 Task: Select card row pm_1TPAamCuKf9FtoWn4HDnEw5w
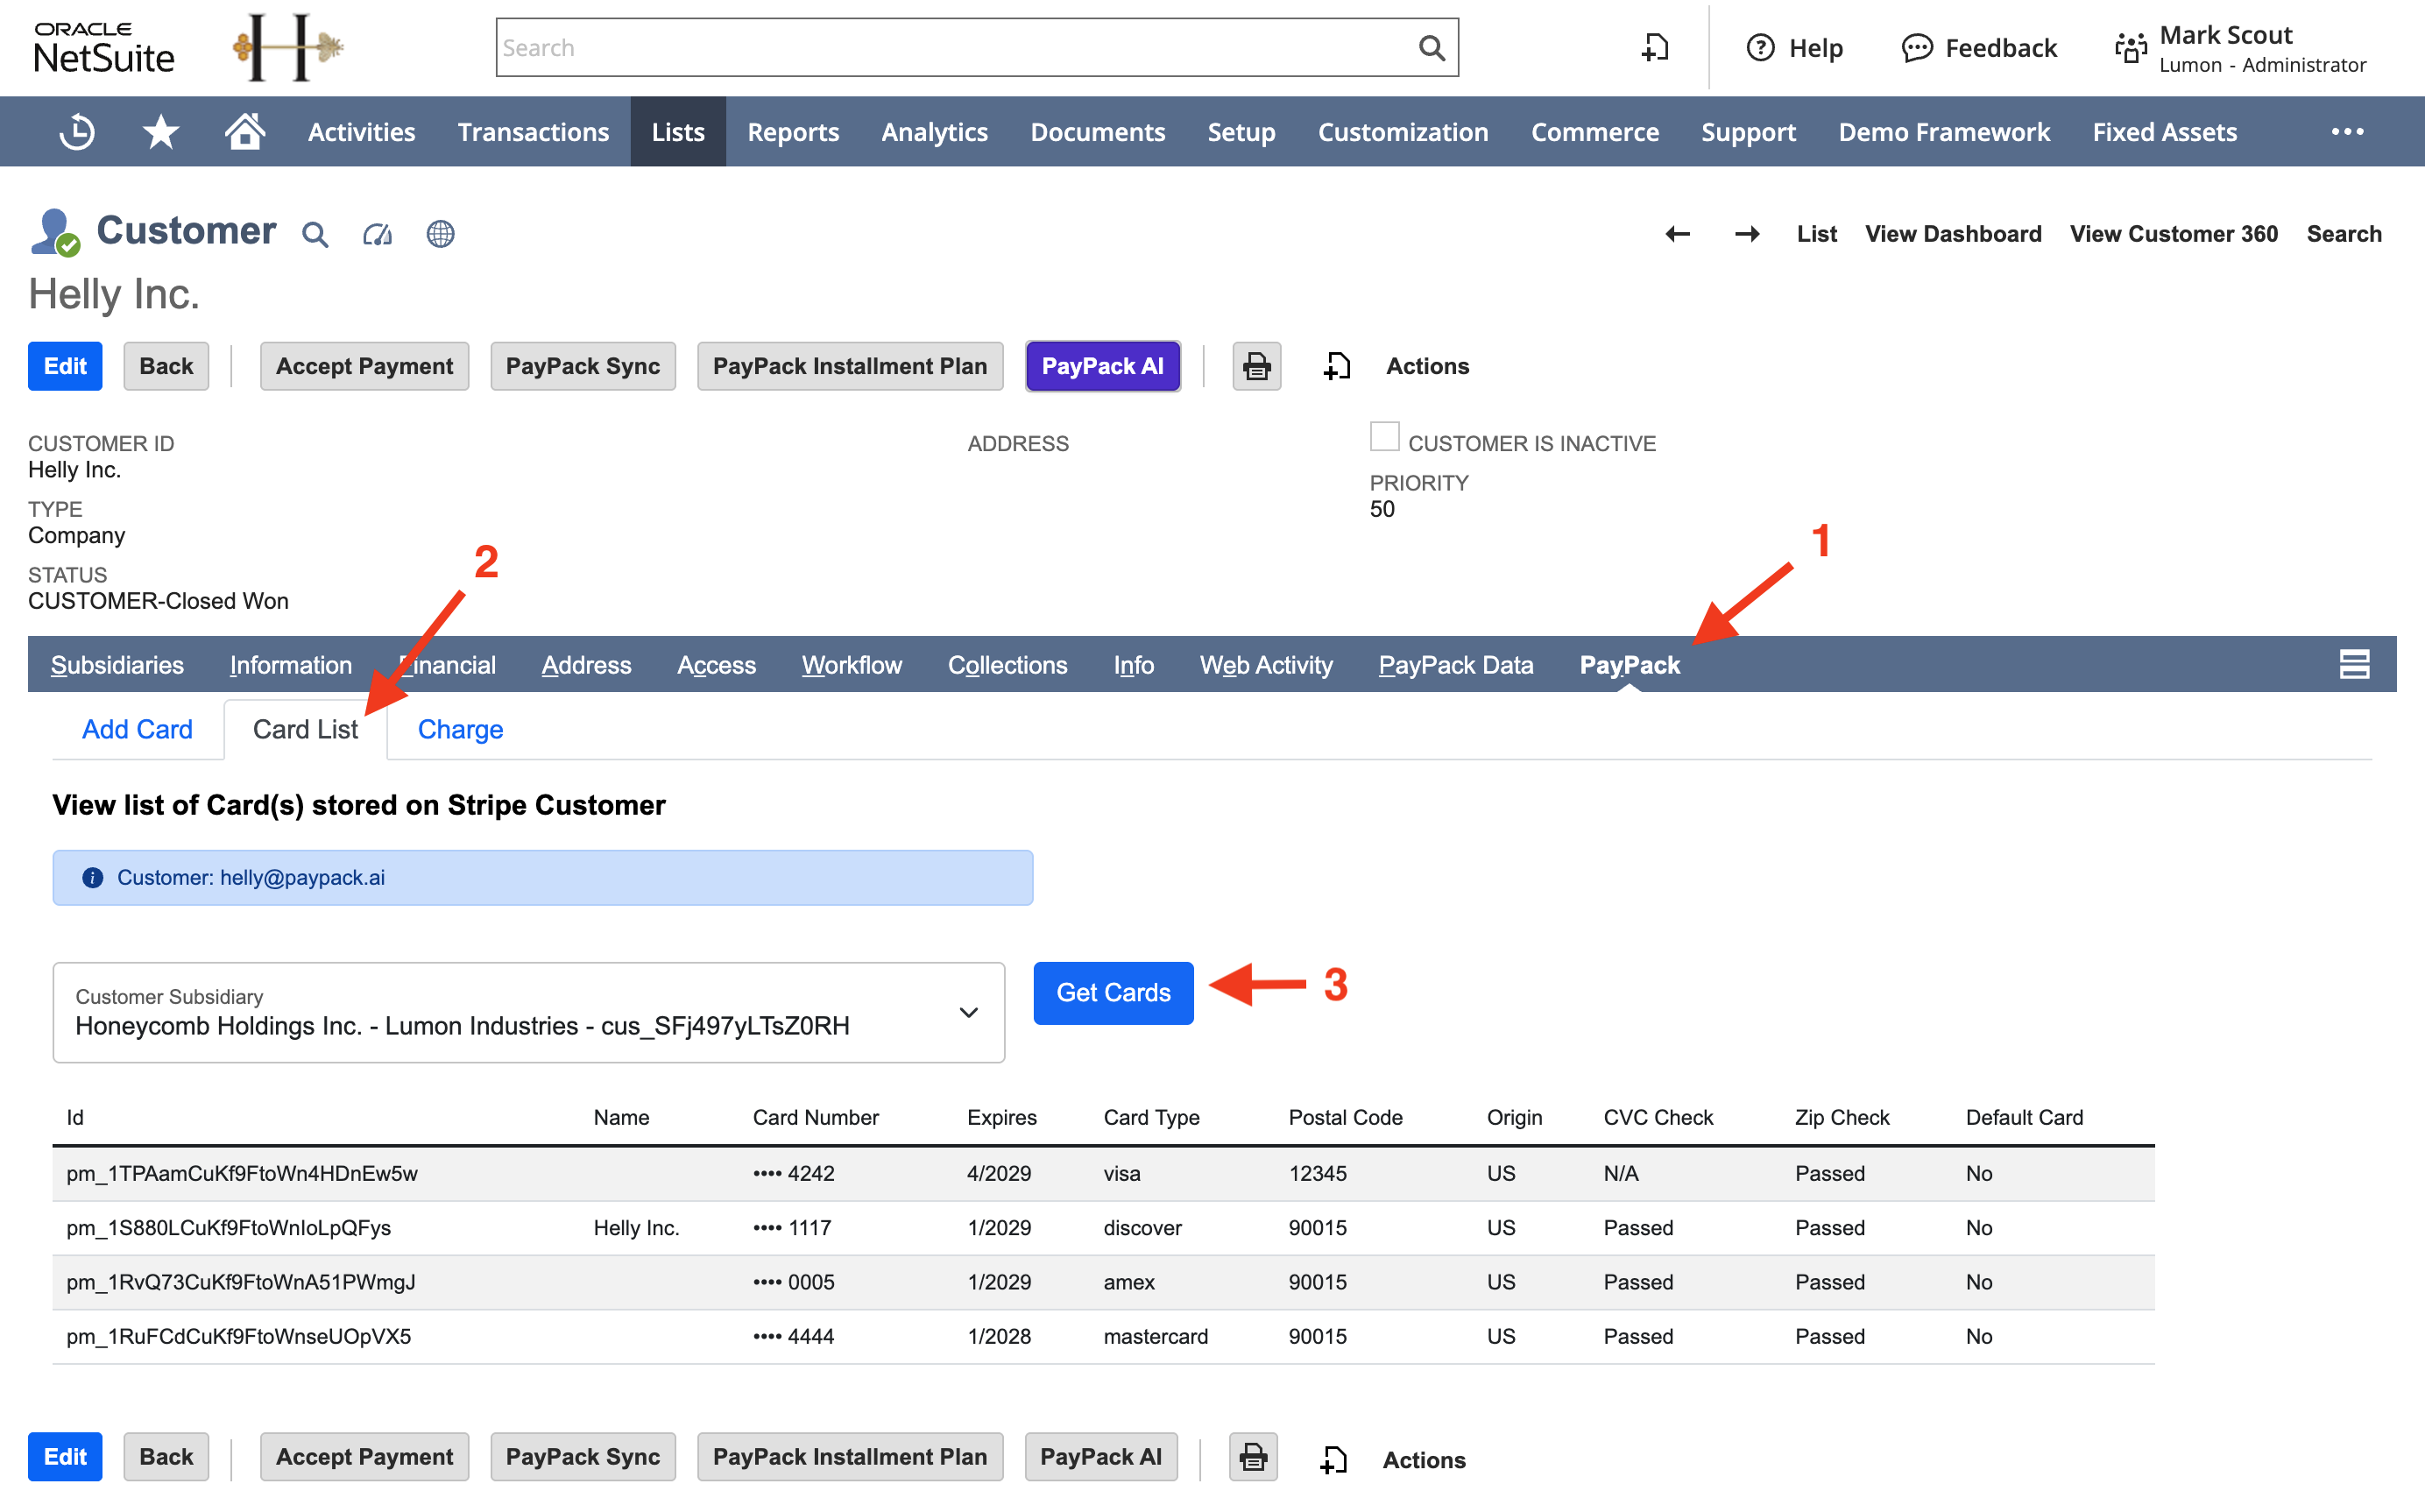pos(1103,1173)
